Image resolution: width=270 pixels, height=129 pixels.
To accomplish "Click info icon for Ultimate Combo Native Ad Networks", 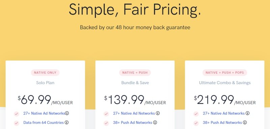I will [x=247, y=113].
